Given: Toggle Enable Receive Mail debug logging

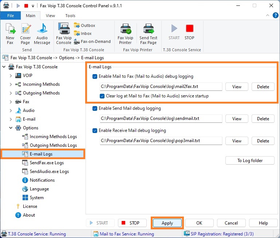Looking at the screenshot, I should (x=95, y=130).
